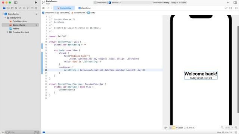Click the DateDemo Ready activity status
Viewport: 239px width, 134px height.
(170, 3)
